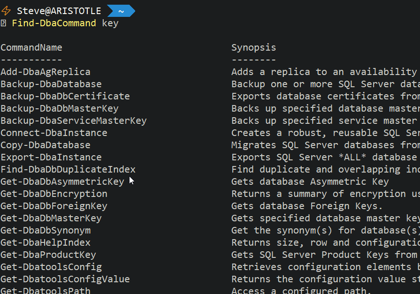
Task: Click the Get-DbaProductKey entry
Action: [48, 255]
